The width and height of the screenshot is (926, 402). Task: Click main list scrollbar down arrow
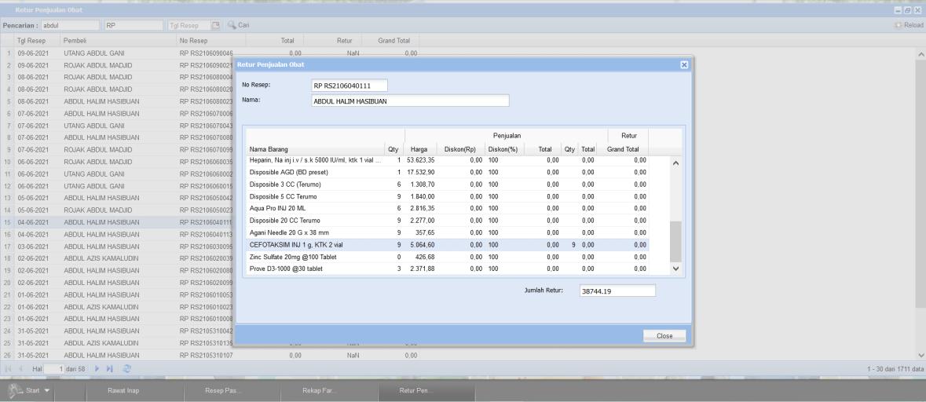[x=921, y=356]
